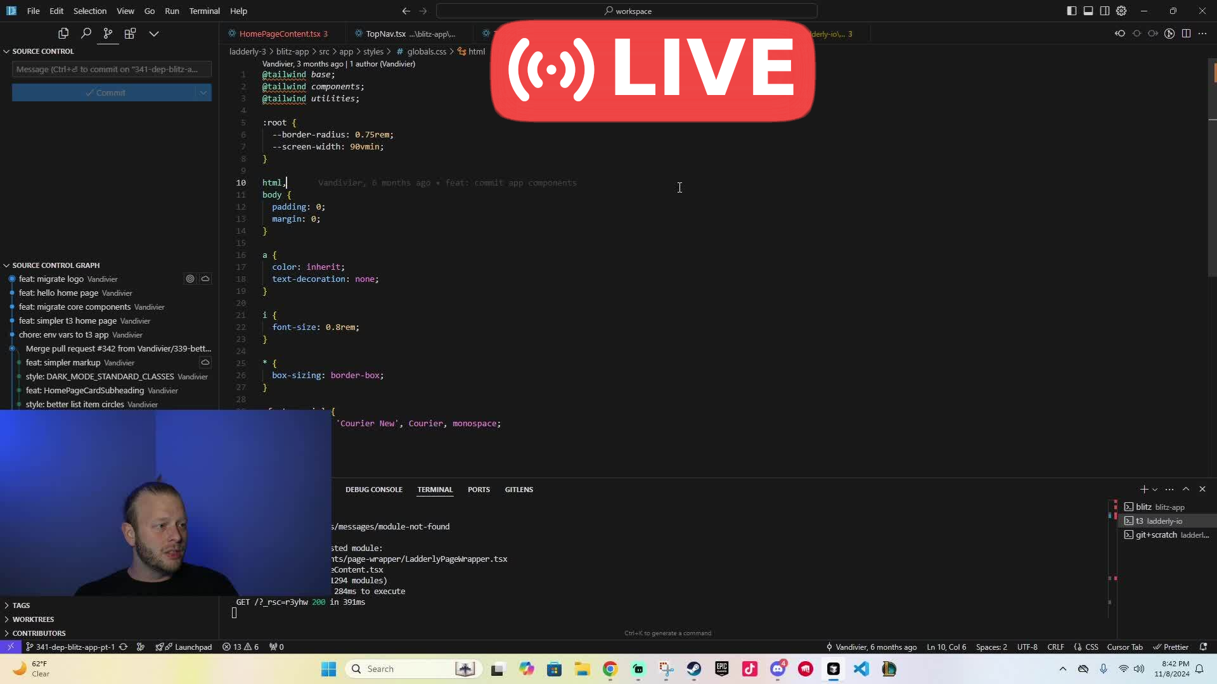Viewport: 1217px width, 684px height.
Task: Switch to the Debug Console tab
Action: [373, 490]
